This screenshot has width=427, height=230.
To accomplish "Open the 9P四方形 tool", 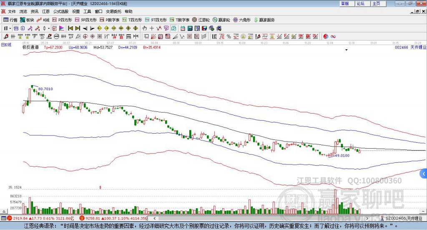I will [x=86, y=20].
